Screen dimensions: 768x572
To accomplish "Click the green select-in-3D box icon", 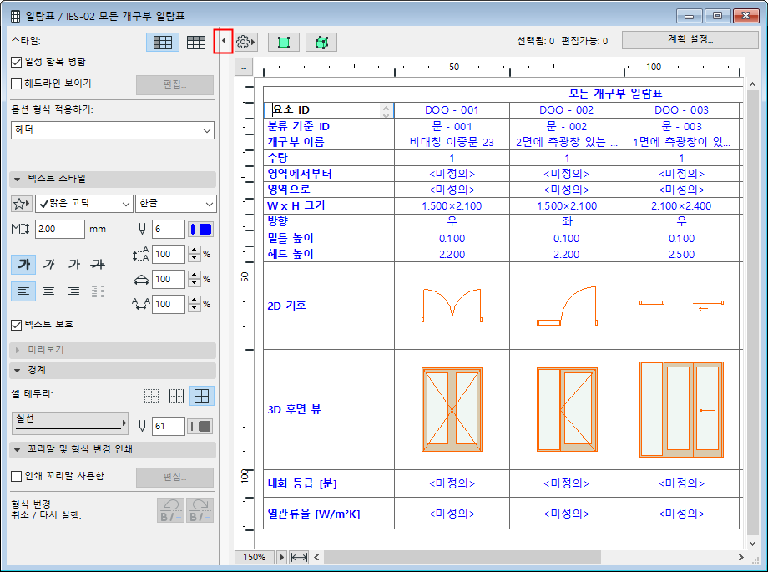I will pyautogui.click(x=321, y=42).
